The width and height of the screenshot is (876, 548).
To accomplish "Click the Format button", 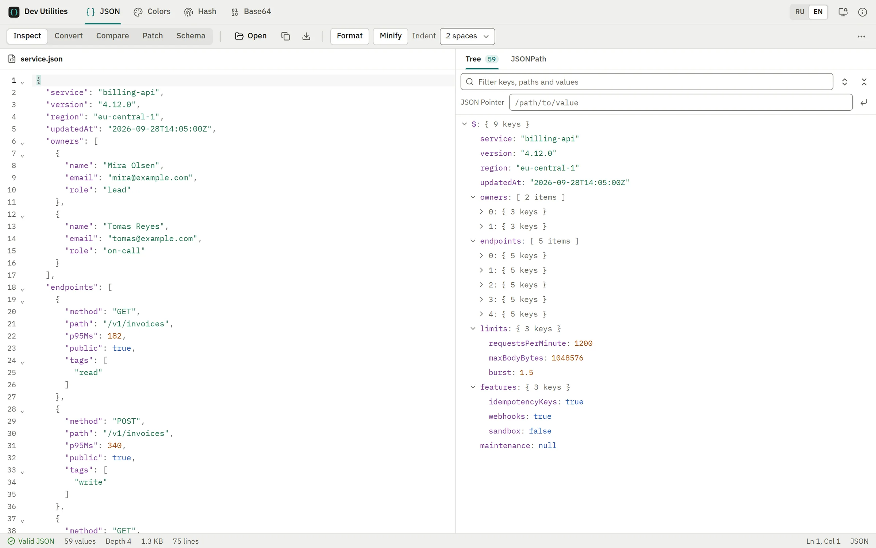I will point(349,36).
